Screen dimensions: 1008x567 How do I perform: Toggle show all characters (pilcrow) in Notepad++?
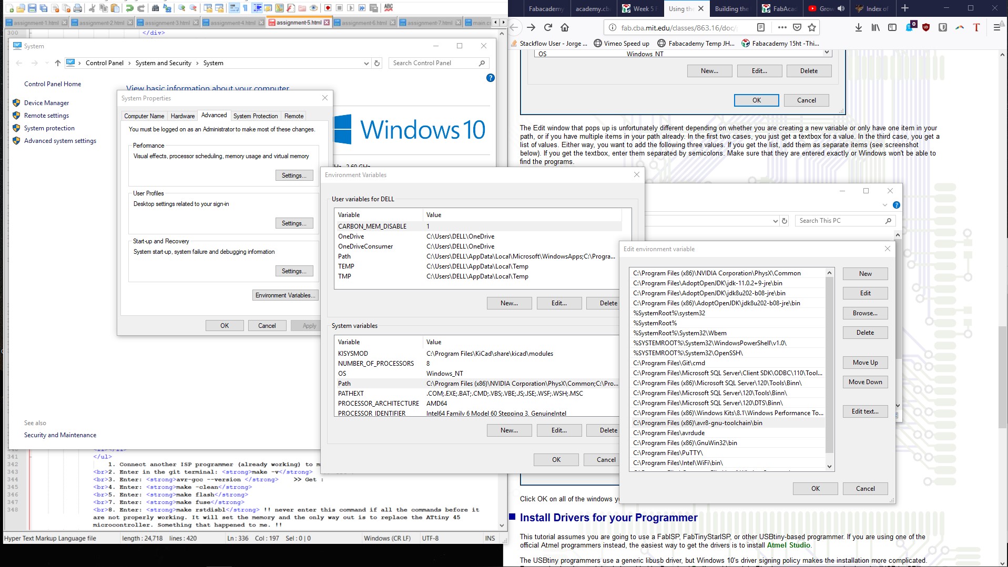(245, 8)
